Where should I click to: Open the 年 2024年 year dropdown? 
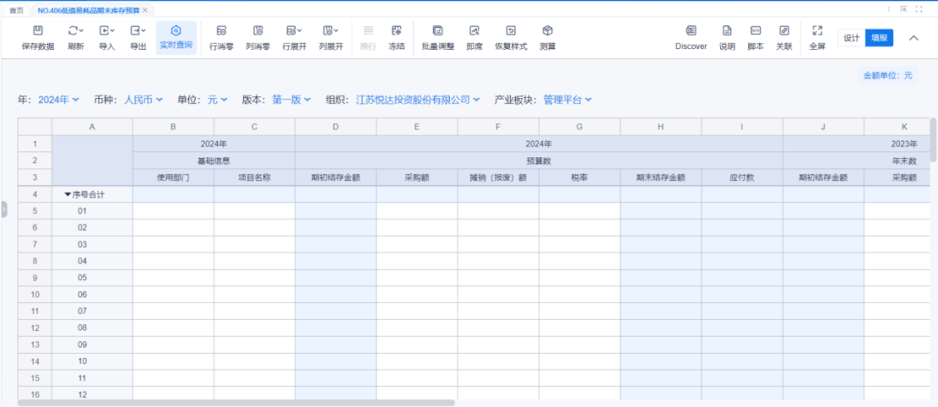pos(58,100)
